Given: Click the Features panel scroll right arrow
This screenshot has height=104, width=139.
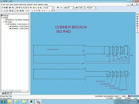Looking at the screenshot, I should click(28, 91).
